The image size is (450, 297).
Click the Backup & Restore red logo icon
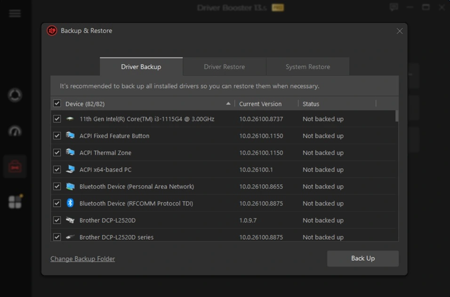click(52, 31)
